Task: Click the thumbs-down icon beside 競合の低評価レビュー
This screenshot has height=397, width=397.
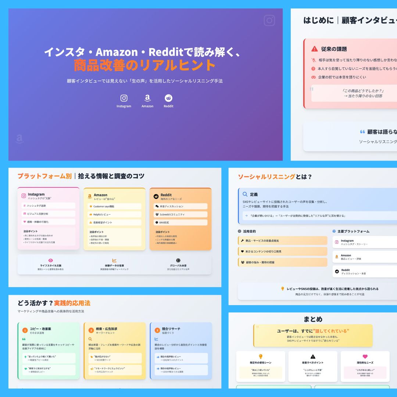Action: coord(158,369)
